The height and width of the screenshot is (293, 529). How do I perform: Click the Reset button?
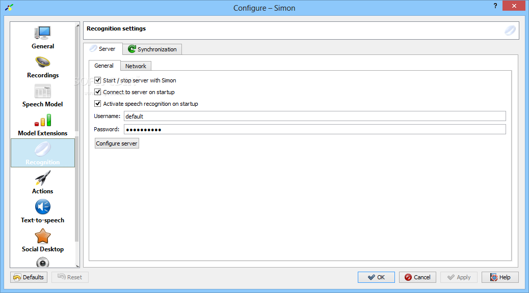(x=70, y=277)
